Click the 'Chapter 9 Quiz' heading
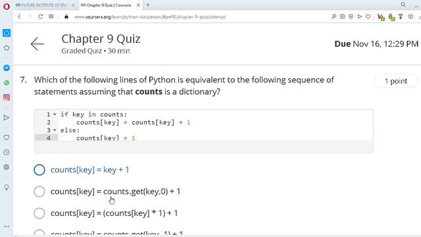Screen dimensions: 421x237 [x=101, y=39]
